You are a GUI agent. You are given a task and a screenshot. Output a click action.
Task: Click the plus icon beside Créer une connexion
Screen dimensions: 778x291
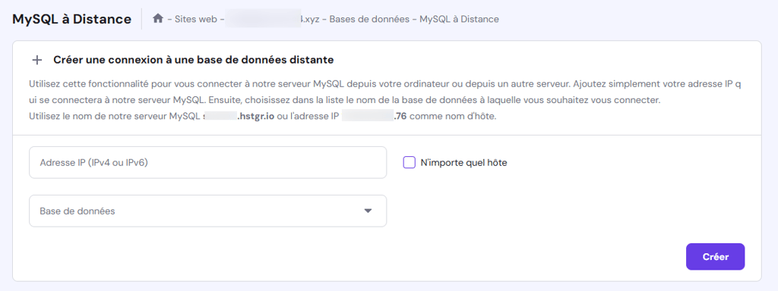(x=36, y=61)
